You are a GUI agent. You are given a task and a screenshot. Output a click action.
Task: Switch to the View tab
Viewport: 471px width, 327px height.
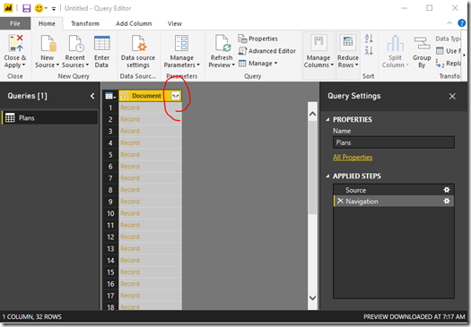175,23
